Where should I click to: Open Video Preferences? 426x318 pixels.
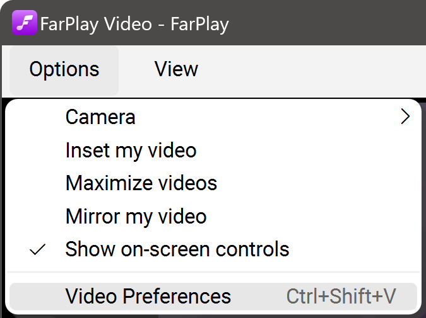(x=148, y=296)
